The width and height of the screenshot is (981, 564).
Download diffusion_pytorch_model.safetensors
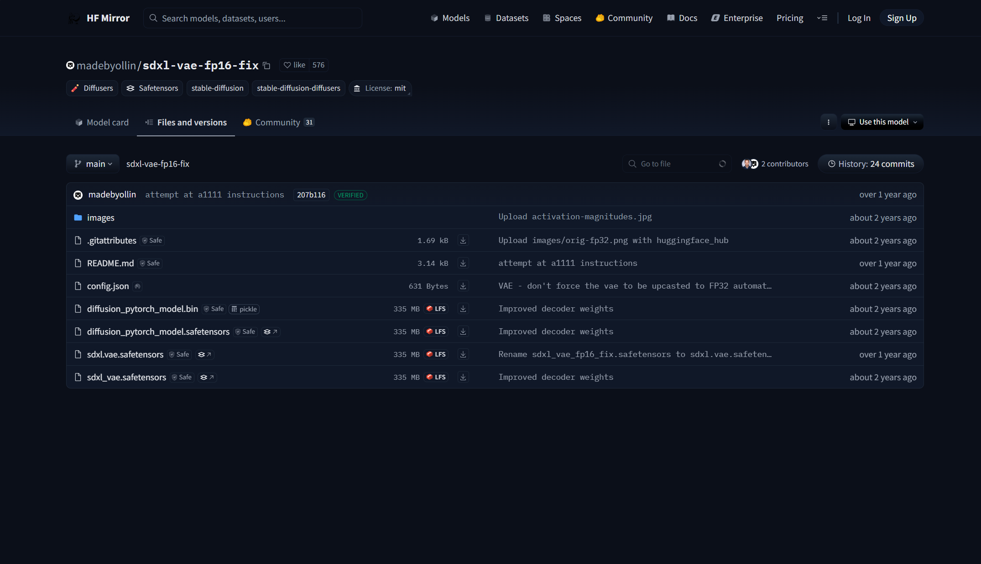(463, 331)
